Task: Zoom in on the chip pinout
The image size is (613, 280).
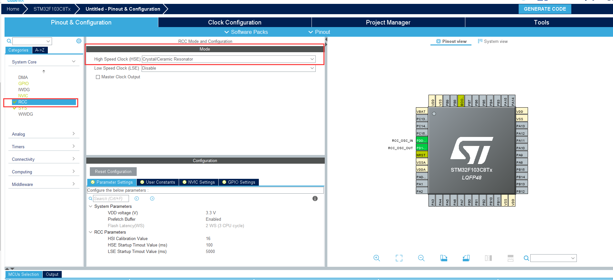Action: click(376, 258)
